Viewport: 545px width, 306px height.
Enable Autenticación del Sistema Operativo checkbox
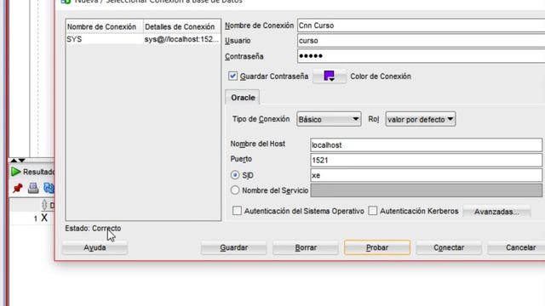click(237, 211)
